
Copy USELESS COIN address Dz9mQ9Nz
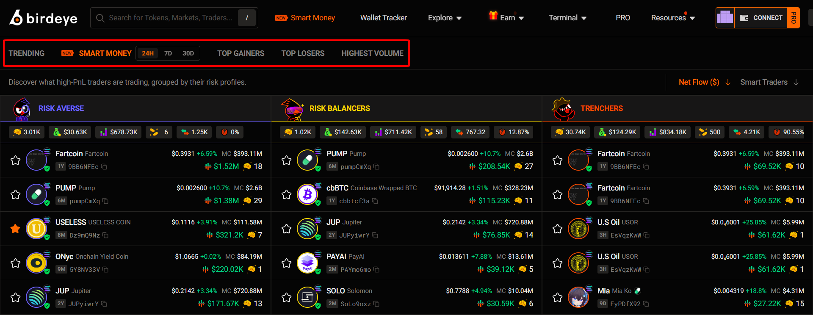pyautogui.click(x=105, y=235)
